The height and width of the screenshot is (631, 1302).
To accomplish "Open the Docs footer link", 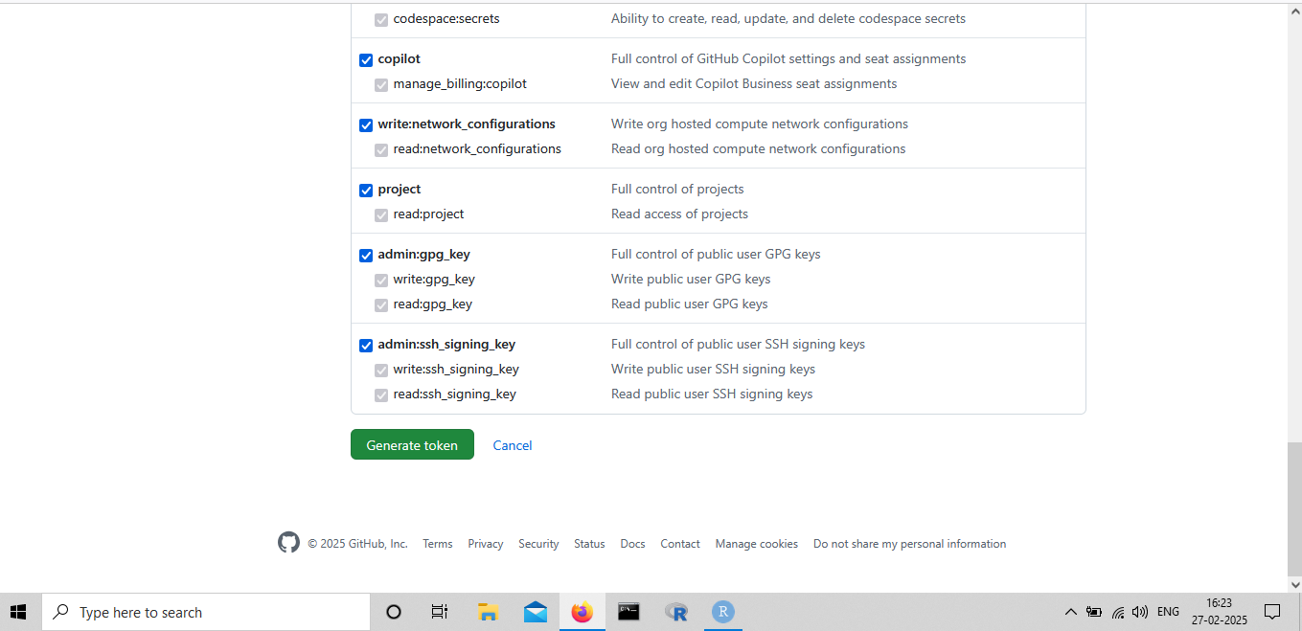I will pos(632,544).
